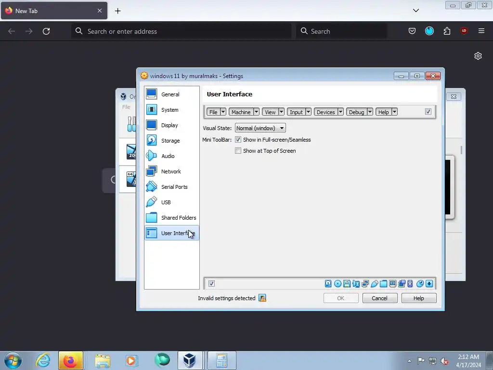Image resolution: width=493 pixels, height=370 pixels.
Task: Click the Cancel button
Action: click(x=380, y=298)
